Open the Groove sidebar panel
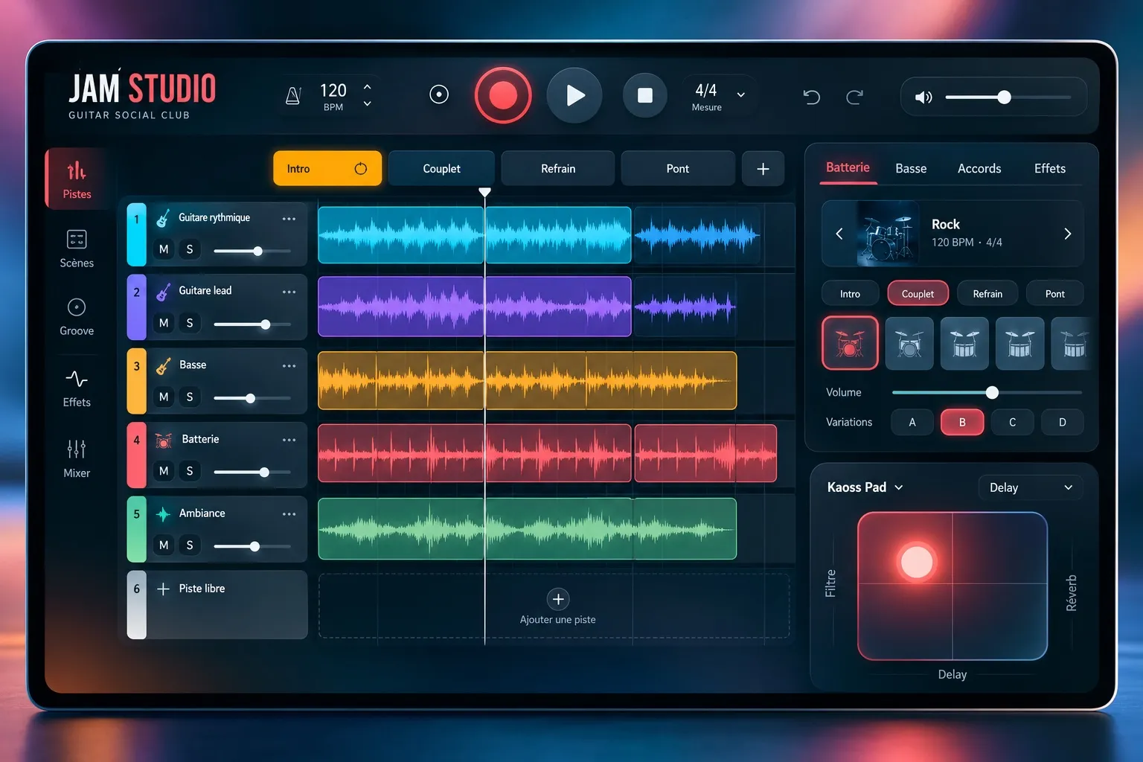The image size is (1143, 762). point(77,317)
